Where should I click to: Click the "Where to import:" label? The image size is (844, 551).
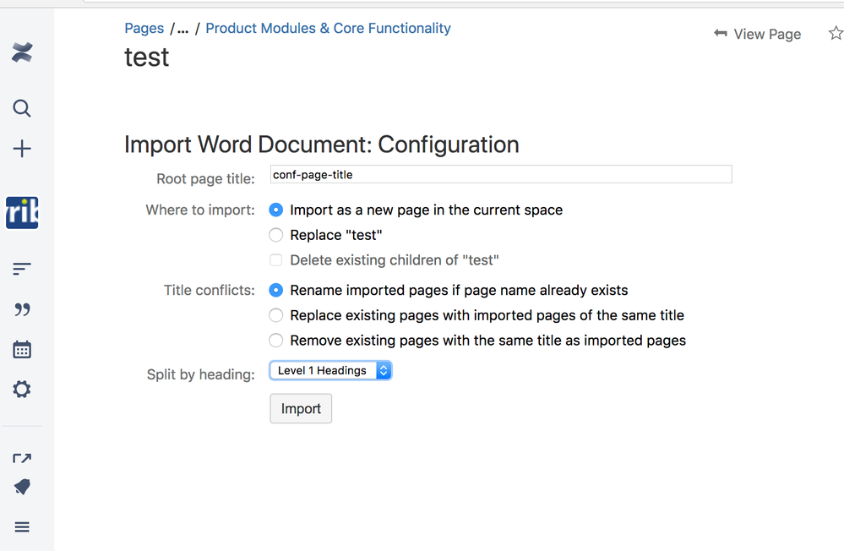click(200, 210)
